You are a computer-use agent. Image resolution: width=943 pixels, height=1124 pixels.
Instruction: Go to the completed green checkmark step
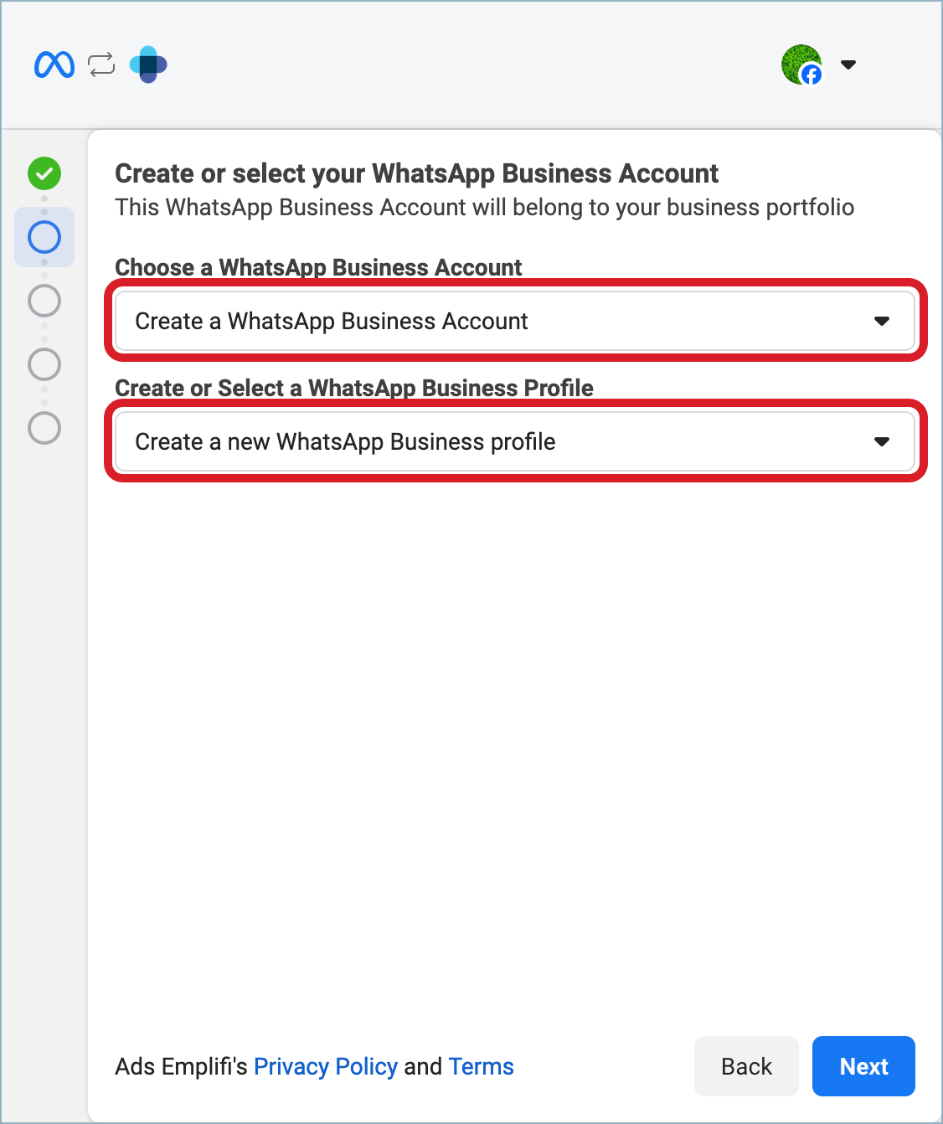tap(44, 173)
